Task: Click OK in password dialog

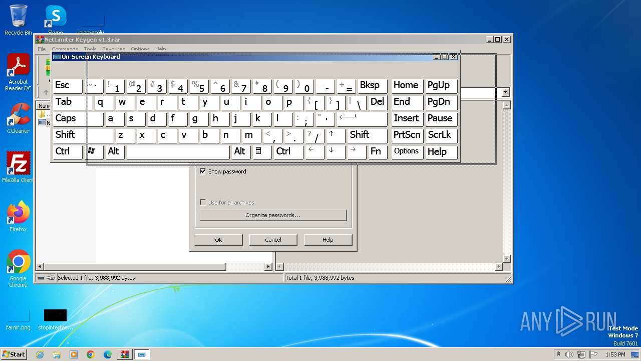Action: click(218, 240)
